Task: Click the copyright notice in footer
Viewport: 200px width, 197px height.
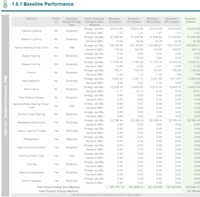Action: coord(106,195)
